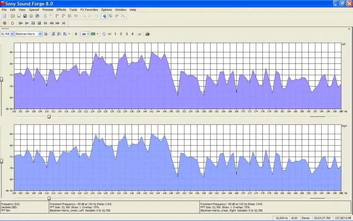
Task: Click Go to Start
Action: 45,23
